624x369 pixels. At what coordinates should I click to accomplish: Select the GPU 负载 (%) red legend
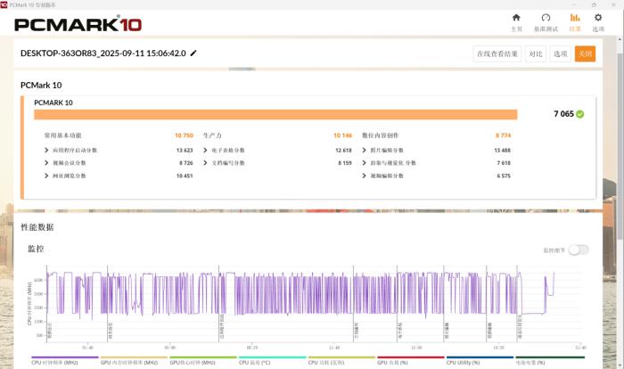[411, 361]
